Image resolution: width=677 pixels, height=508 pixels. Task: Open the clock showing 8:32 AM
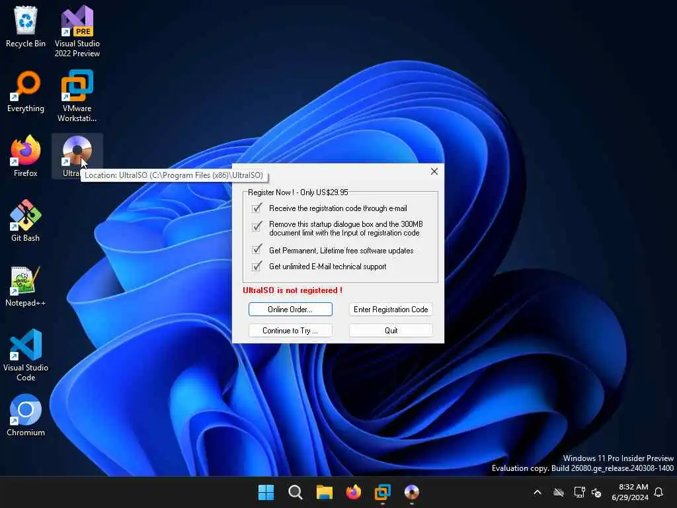(630, 492)
